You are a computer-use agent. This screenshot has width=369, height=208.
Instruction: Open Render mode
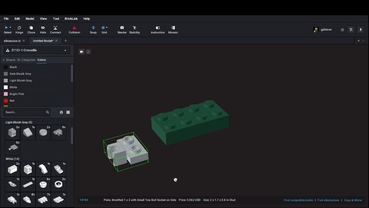(122, 29)
